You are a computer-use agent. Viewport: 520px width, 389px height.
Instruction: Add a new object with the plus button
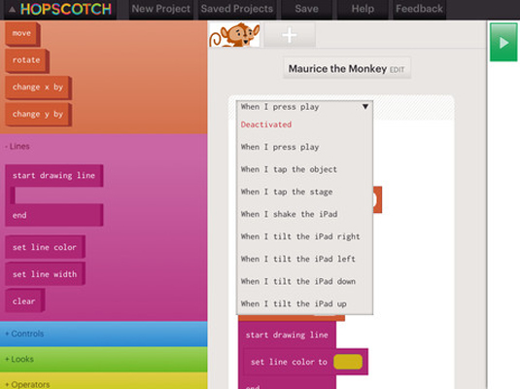click(290, 35)
